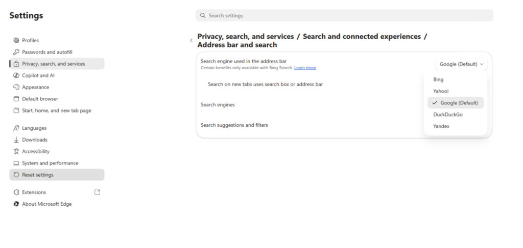The image size is (523, 248).
Task: Focus the Search settings input field
Action: (344, 16)
